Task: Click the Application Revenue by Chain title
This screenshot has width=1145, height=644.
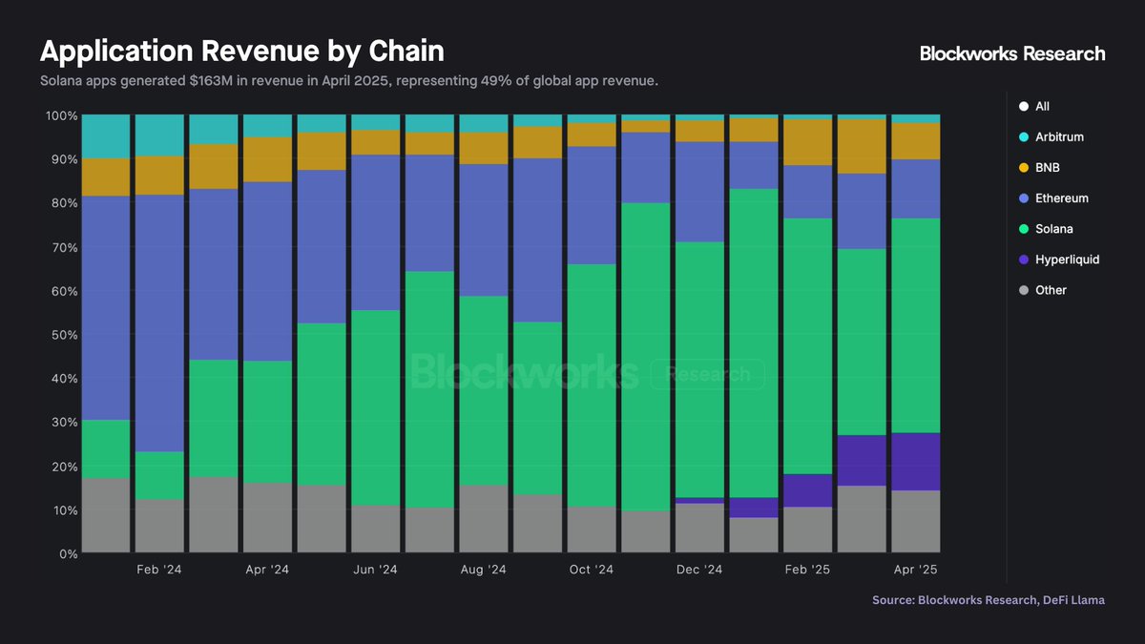Action: pos(241,51)
